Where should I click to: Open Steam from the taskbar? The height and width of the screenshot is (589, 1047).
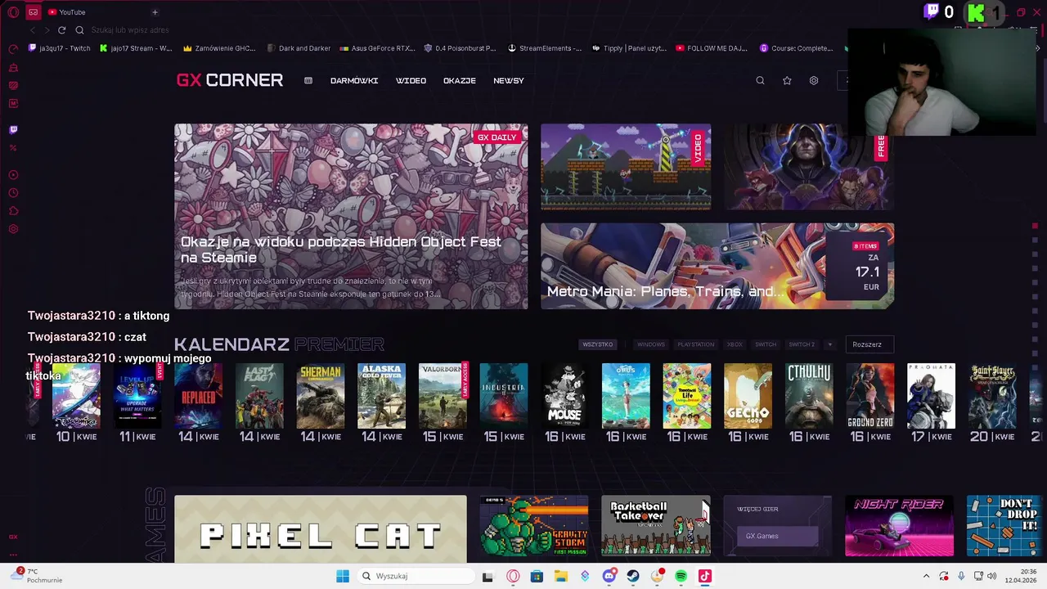[x=633, y=576]
